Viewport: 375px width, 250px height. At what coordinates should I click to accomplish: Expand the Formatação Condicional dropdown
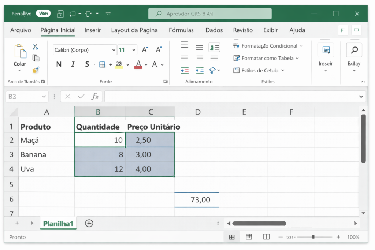click(x=301, y=46)
